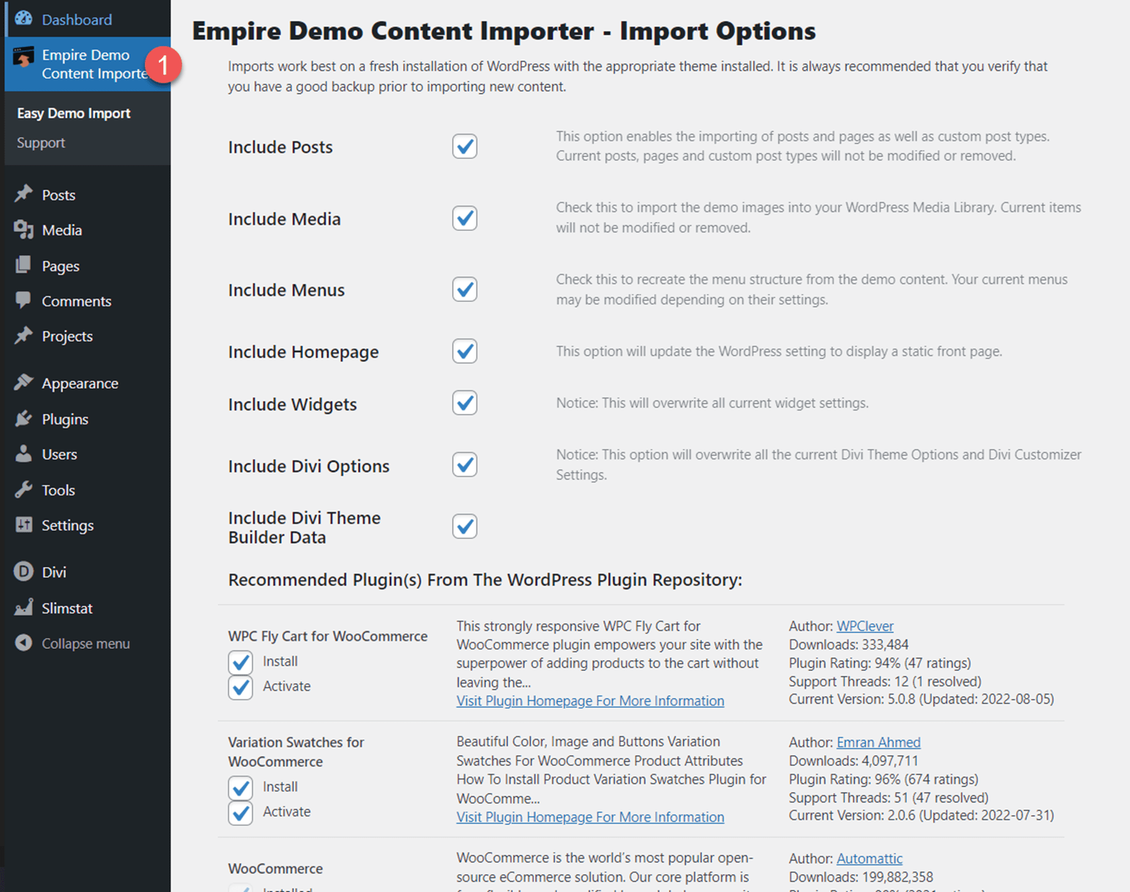
Task: Go to the Support menu item
Action: tap(41, 142)
